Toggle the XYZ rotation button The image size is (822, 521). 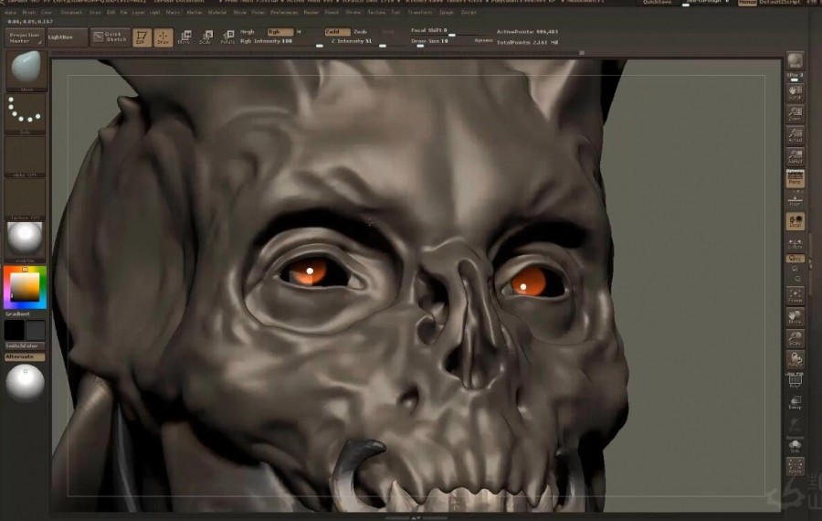(796, 259)
